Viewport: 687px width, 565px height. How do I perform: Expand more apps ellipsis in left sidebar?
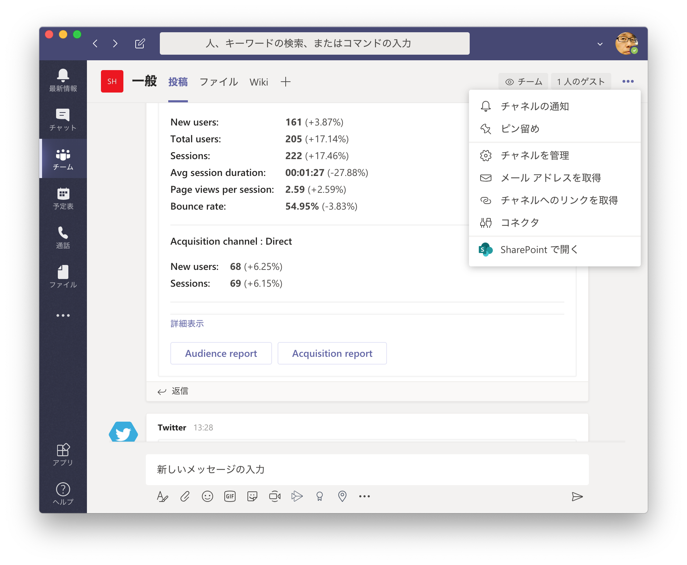pos(63,315)
